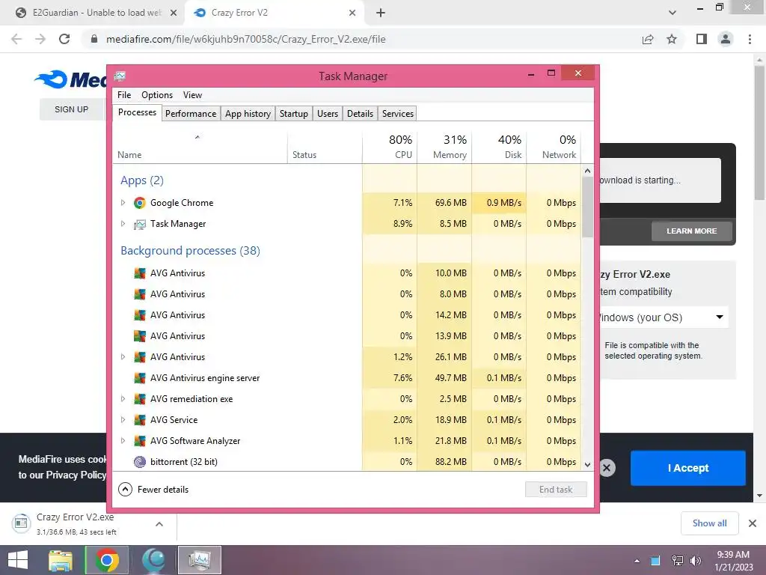The width and height of the screenshot is (766, 575).
Task: Open a new Chrome tab
Action: pos(381,13)
